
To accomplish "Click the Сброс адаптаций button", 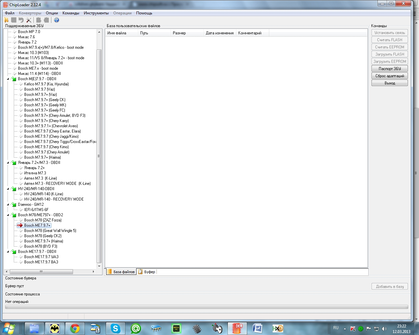I will click(x=390, y=76).
